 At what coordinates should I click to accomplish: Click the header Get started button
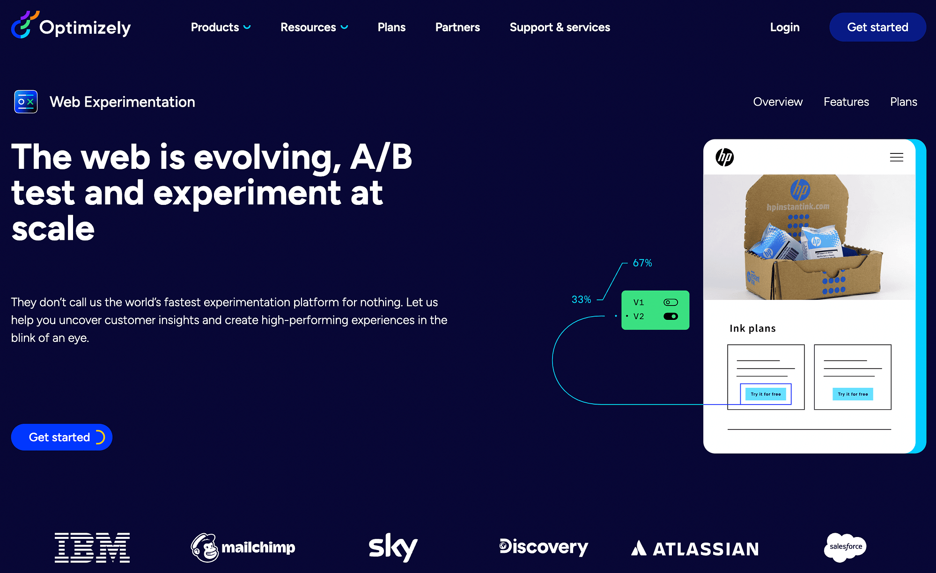click(x=878, y=28)
